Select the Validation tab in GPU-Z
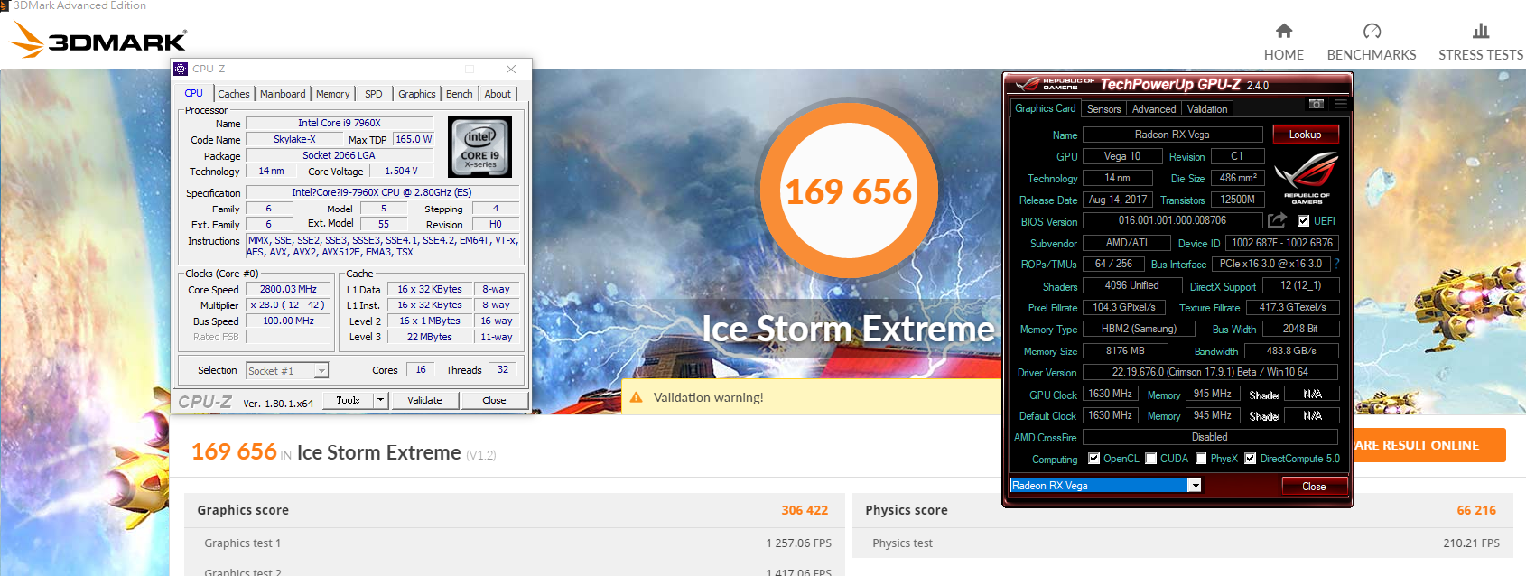This screenshot has width=1526, height=576. (1207, 109)
